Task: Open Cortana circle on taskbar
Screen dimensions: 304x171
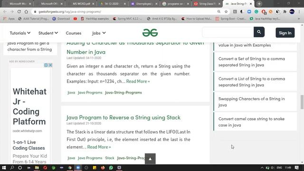Action: coord(20,168)
